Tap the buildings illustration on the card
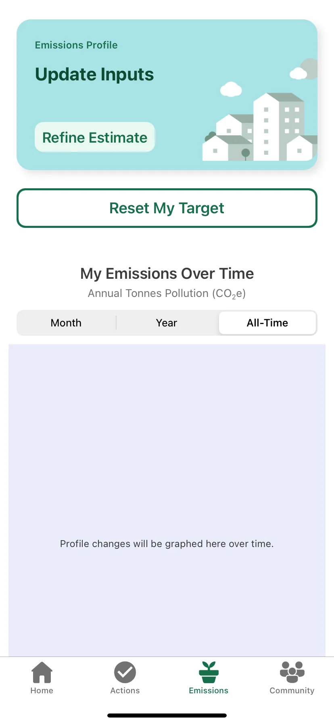The width and height of the screenshot is (334, 724). click(x=260, y=126)
